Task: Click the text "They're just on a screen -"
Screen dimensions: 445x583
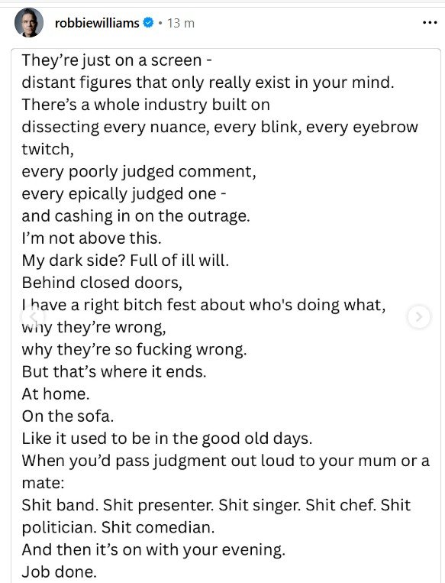Action: click(x=117, y=60)
